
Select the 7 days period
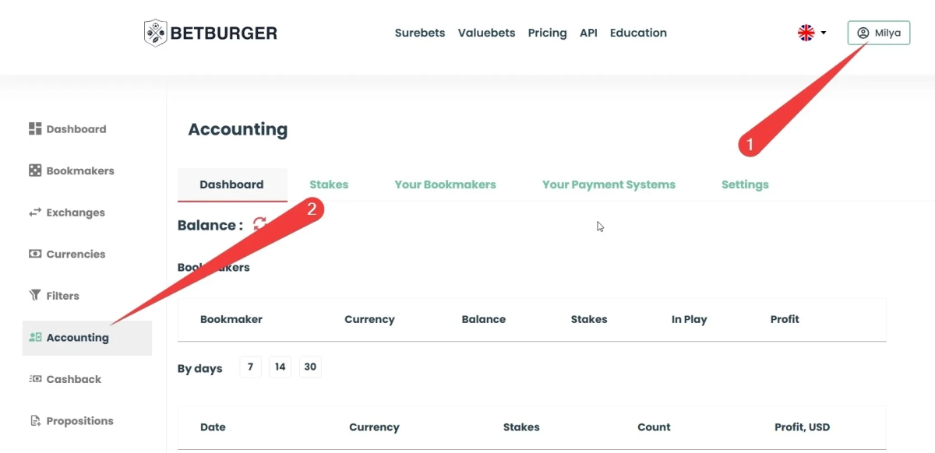pos(250,367)
